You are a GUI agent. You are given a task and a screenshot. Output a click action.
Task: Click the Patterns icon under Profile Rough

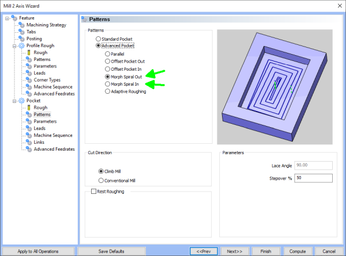(29, 59)
